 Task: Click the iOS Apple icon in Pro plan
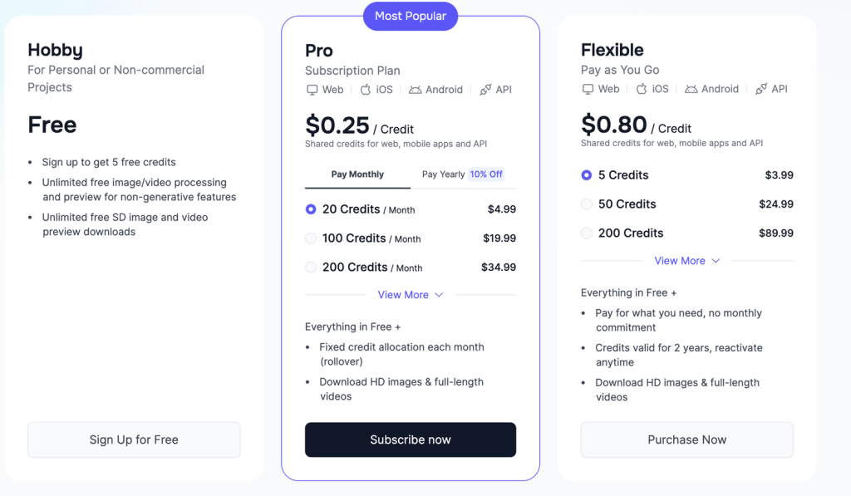(x=365, y=90)
